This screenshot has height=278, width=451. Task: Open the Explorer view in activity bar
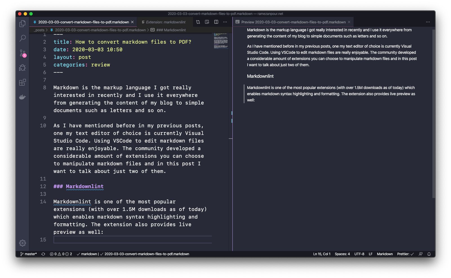(23, 24)
